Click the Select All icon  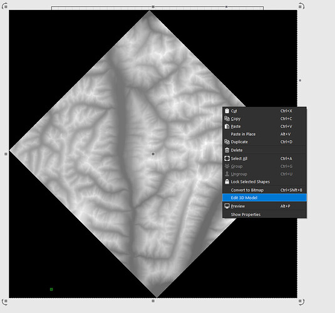click(x=227, y=158)
